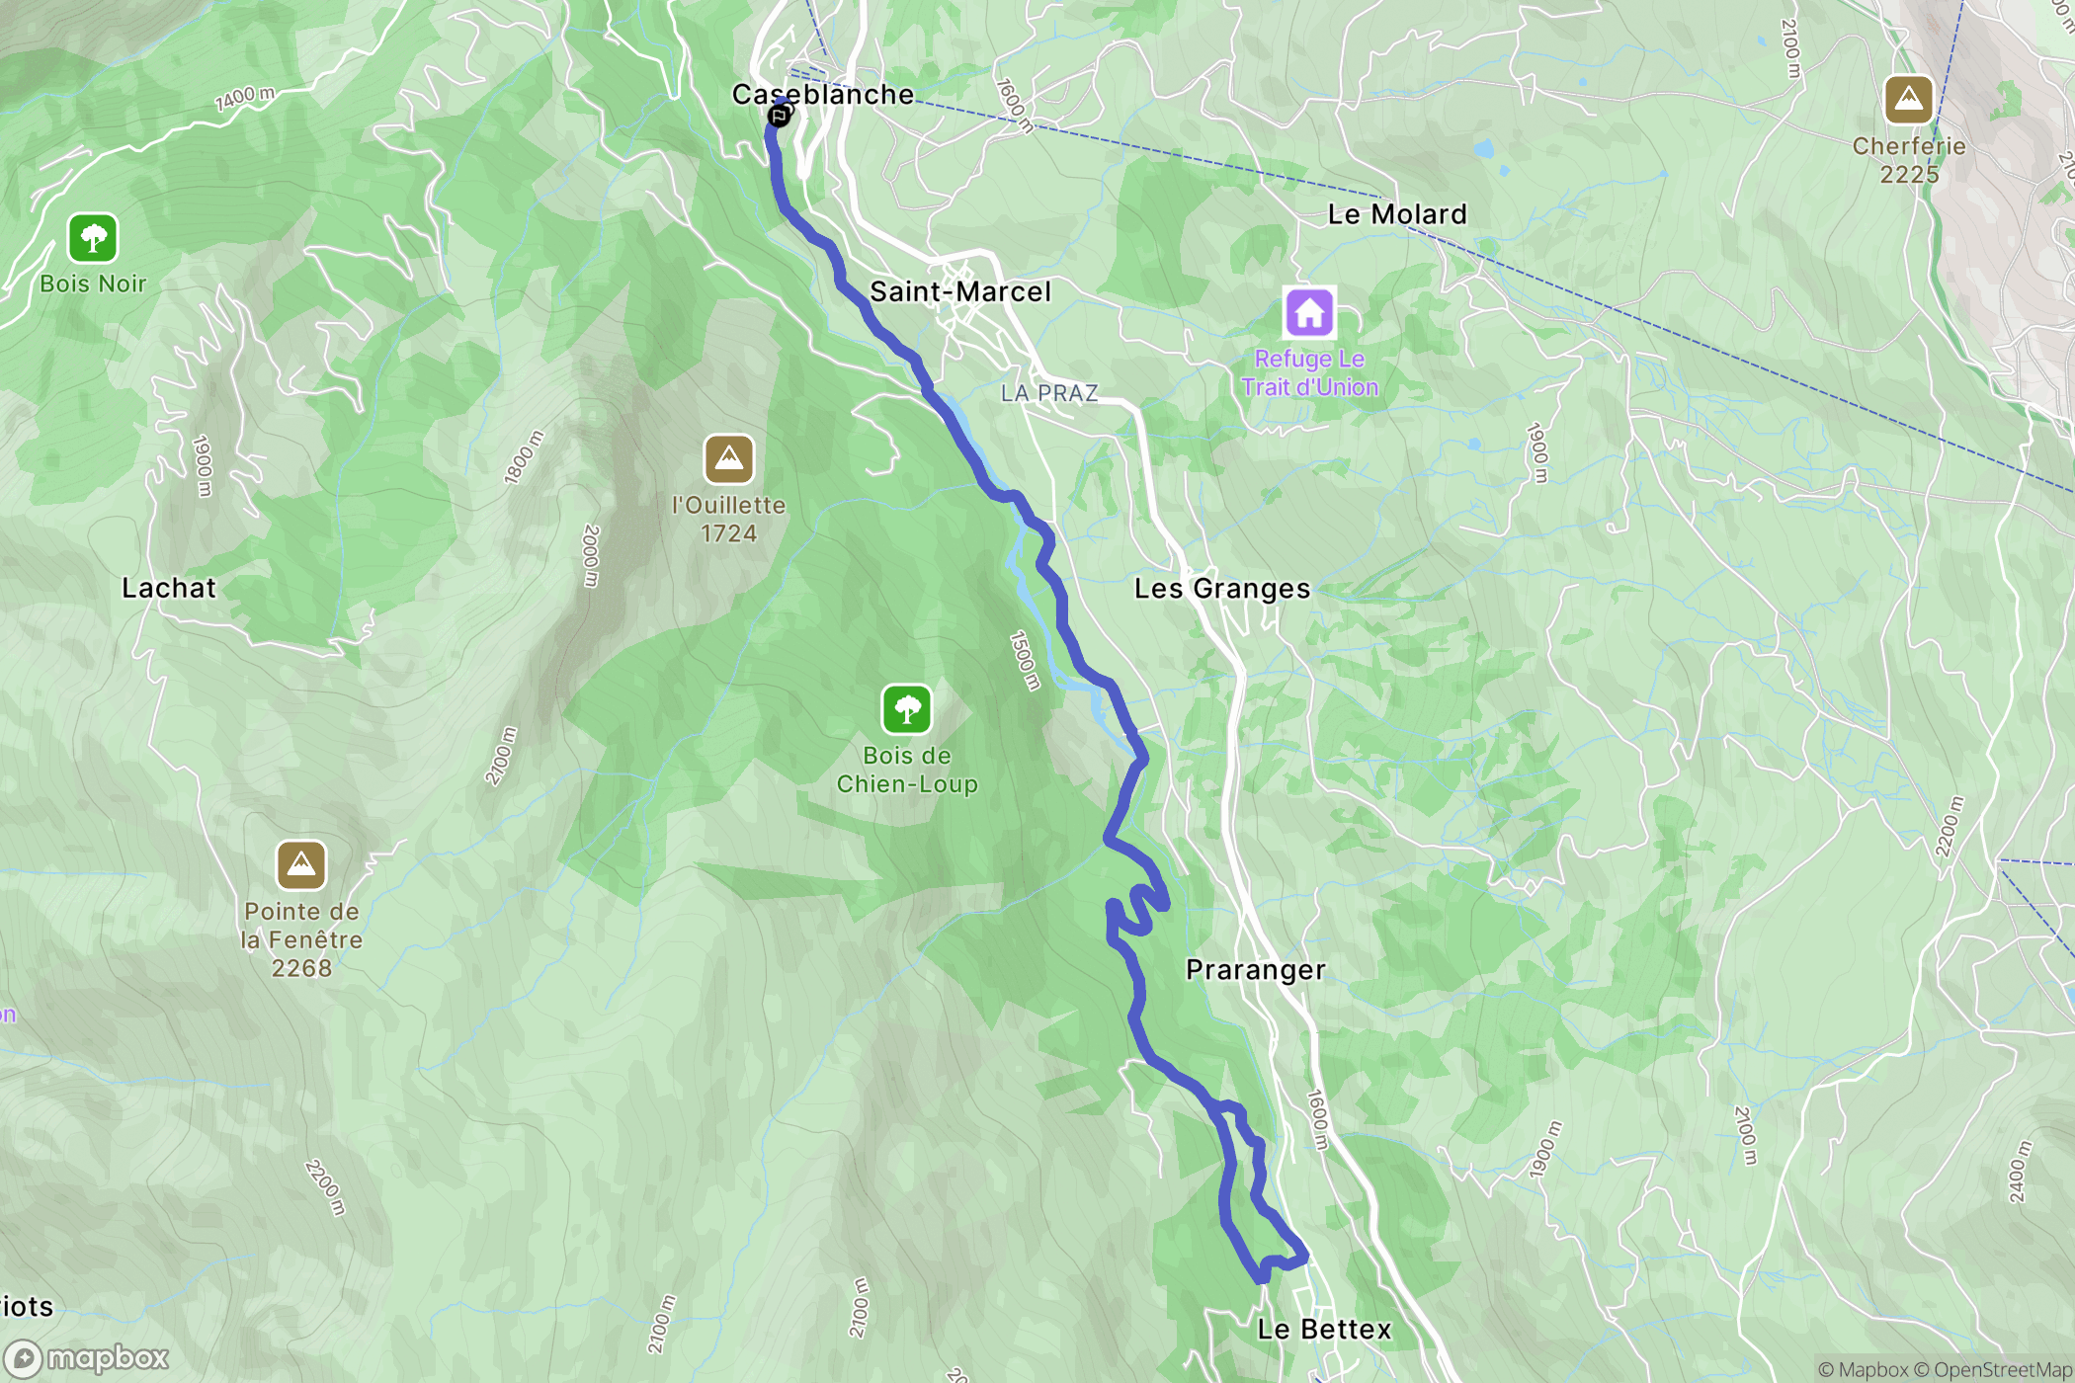2075x1383 pixels.
Task: Click the Bois de Chien-Loup text label
Action: coord(907,770)
